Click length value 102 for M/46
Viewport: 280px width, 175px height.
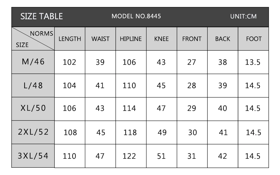pyautogui.click(x=69, y=62)
